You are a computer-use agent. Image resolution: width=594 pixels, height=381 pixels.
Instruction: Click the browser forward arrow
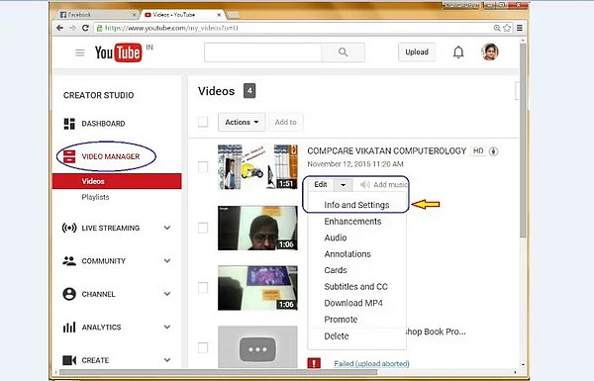(72, 28)
